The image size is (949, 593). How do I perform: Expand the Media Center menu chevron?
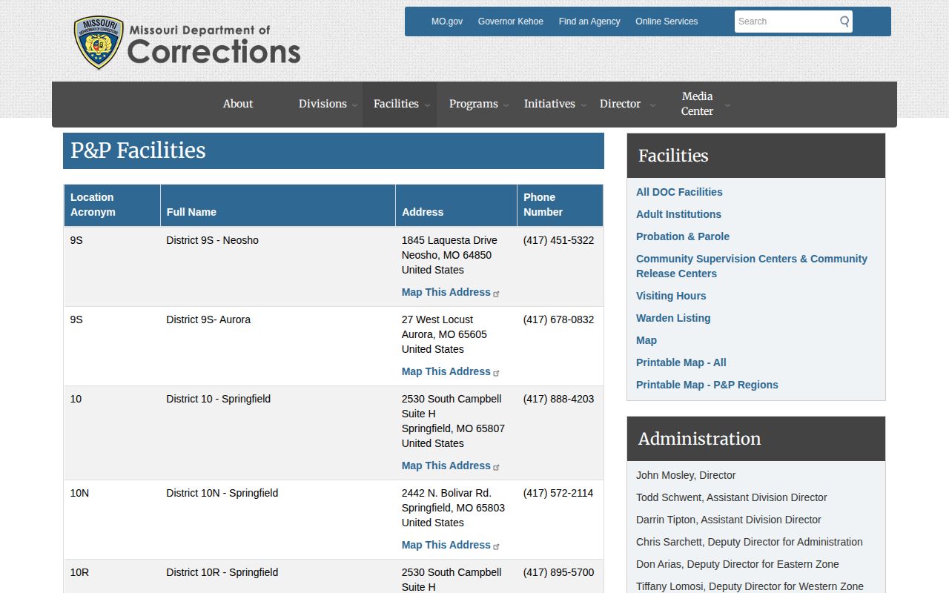(727, 105)
